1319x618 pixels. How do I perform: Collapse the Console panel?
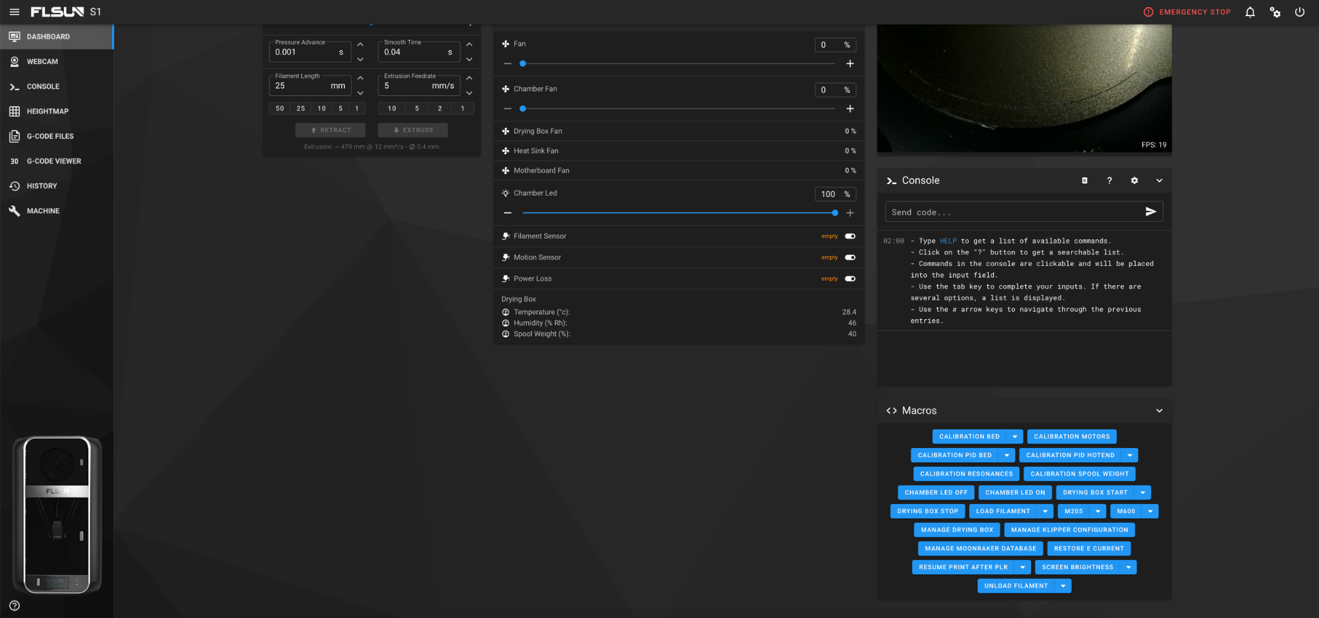click(x=1159, y=181)
